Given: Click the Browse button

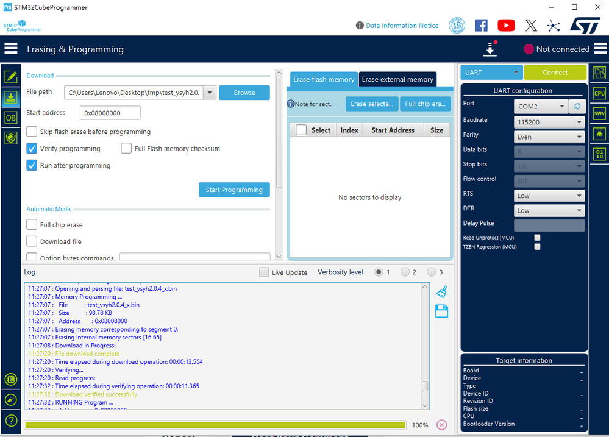Looking at the screenshot, I should coord(244,93).
